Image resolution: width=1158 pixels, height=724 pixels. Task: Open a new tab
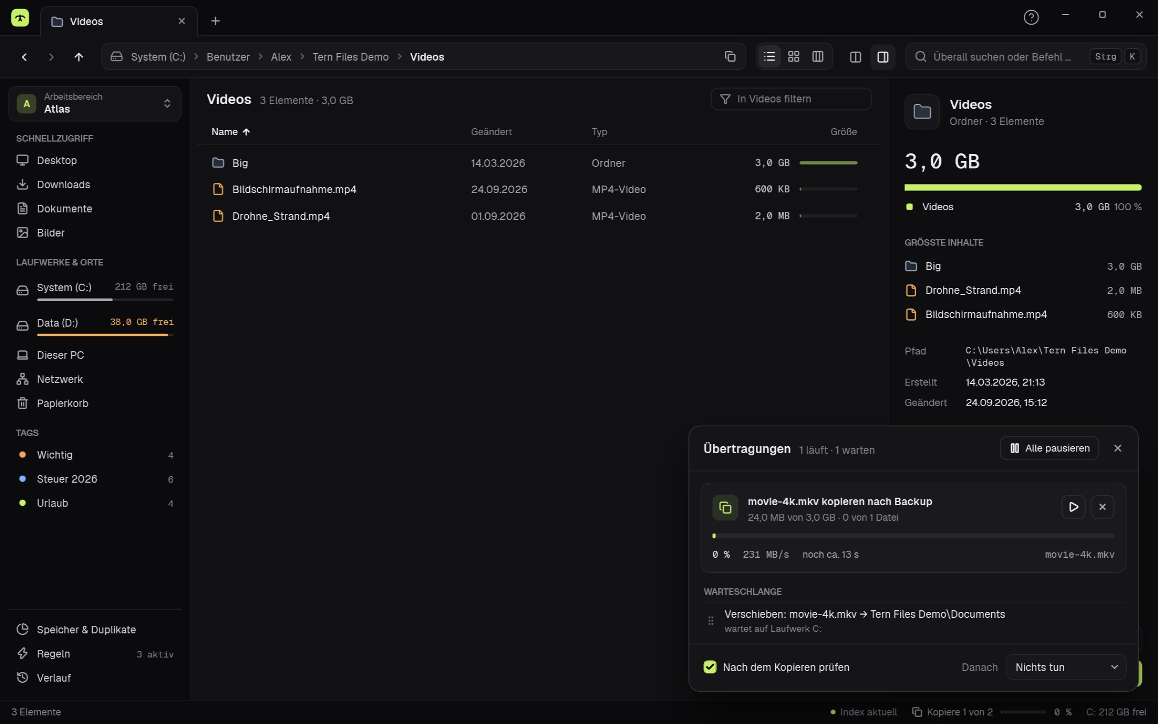216,21
